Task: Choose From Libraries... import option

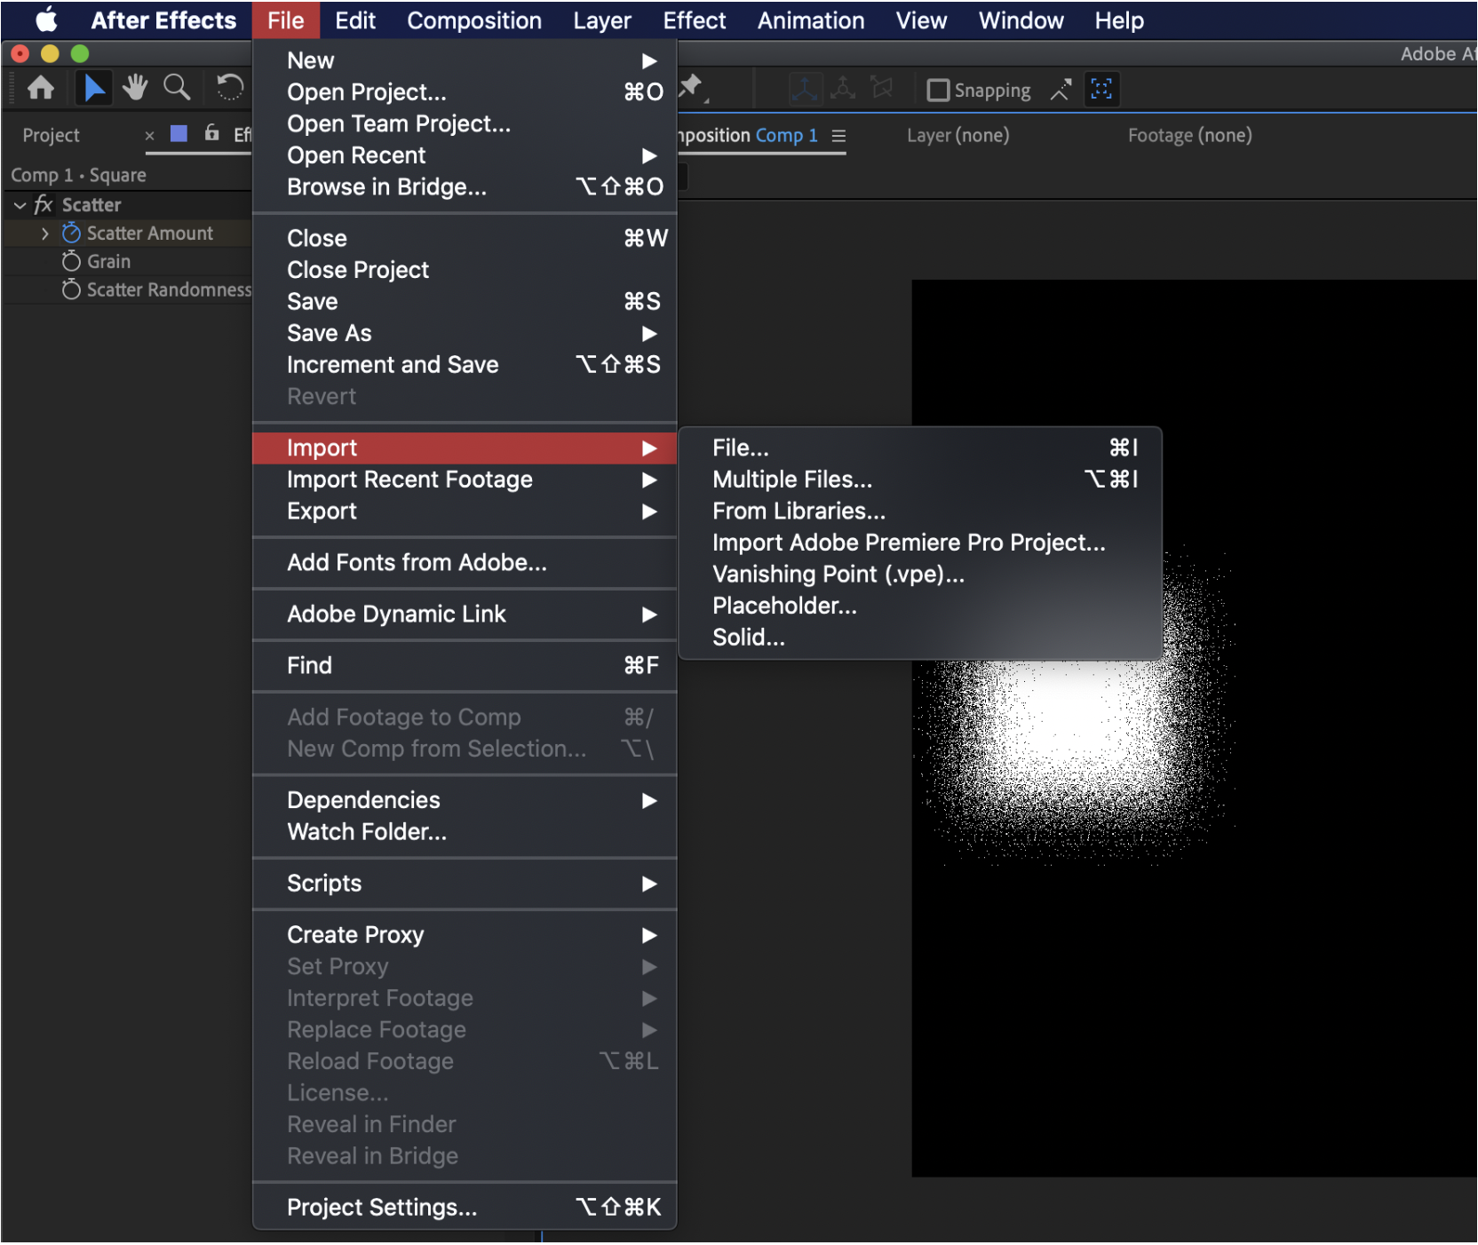Action: [921, 511]
